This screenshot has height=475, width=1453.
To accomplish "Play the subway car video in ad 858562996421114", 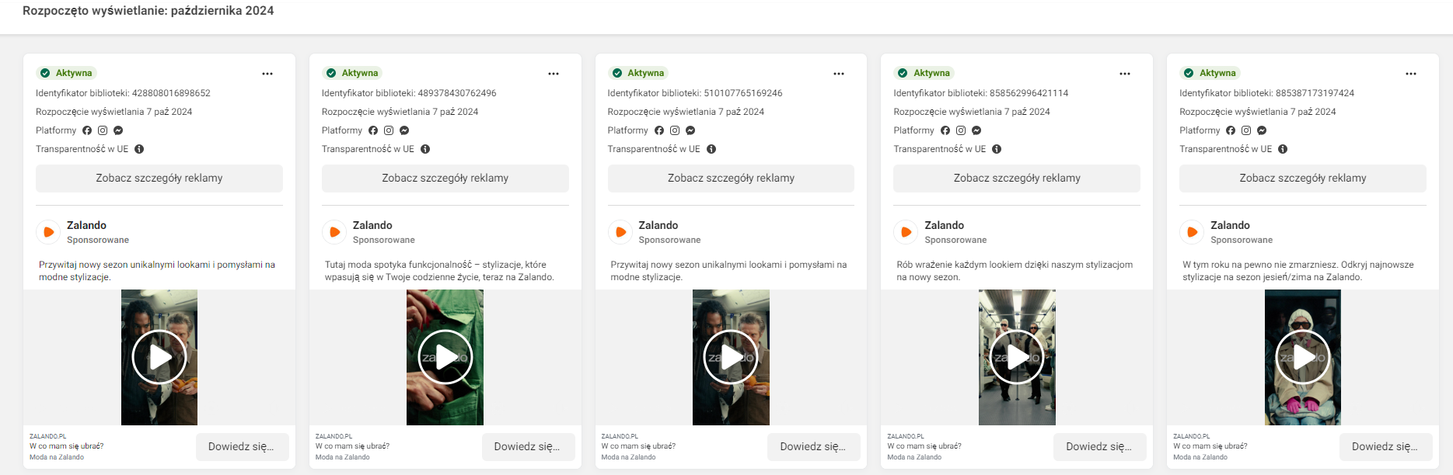I will point(1017,357).
